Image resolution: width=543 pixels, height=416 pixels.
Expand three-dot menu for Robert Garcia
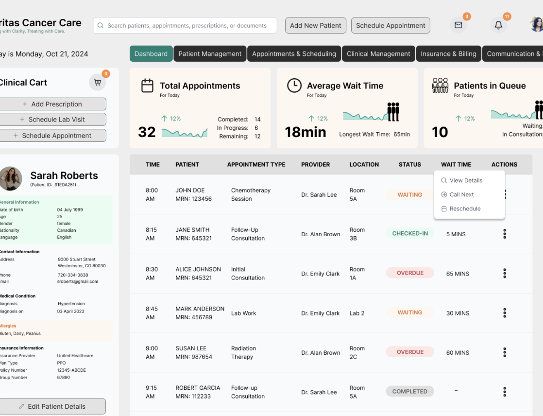[505, 392]
